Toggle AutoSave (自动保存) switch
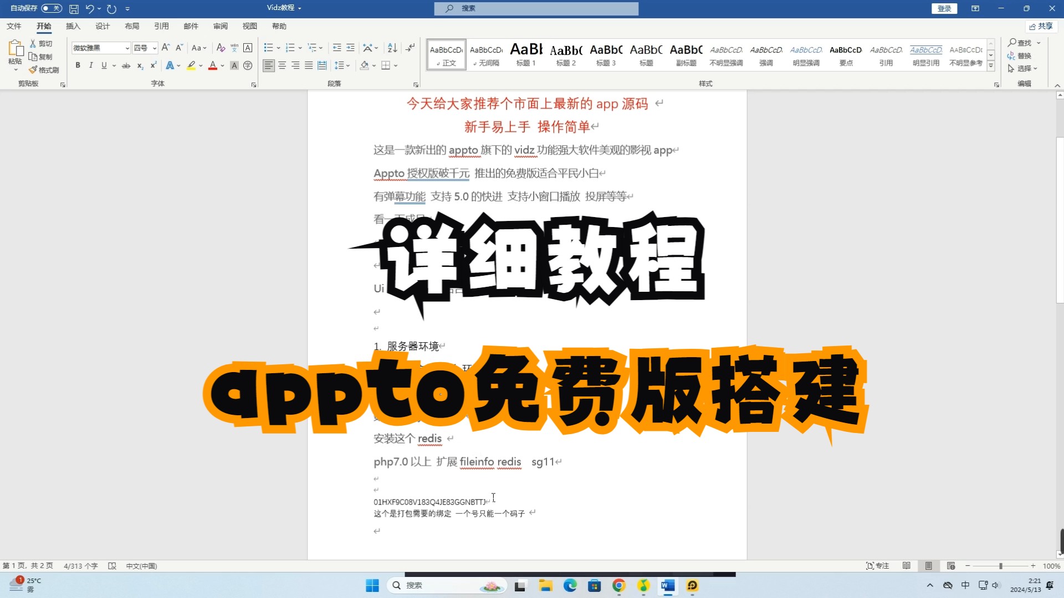Viewport: 1064px width, 598px height. [52, 8]
